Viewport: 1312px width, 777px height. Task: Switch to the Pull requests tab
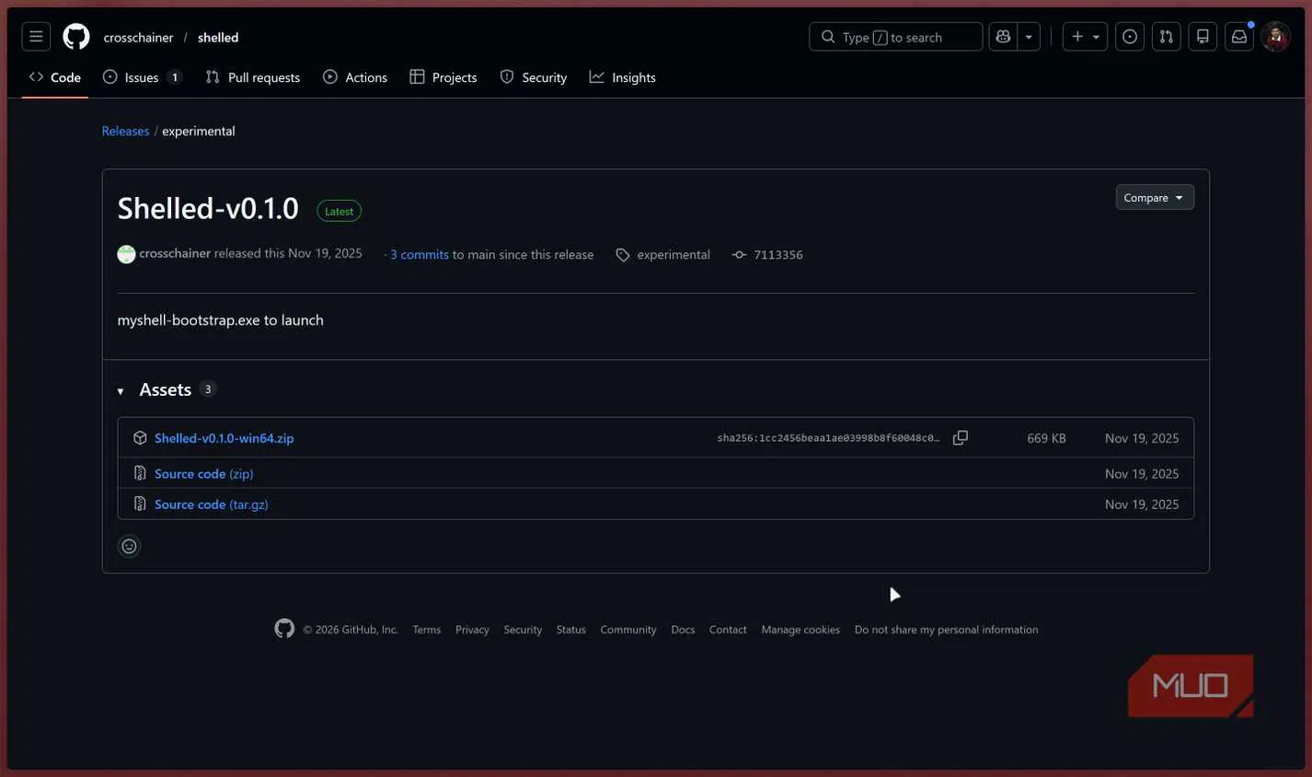(253, 77)
